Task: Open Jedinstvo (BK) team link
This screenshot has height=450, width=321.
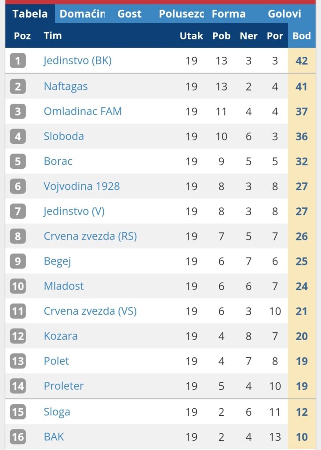Action: (x=77, y=60)
